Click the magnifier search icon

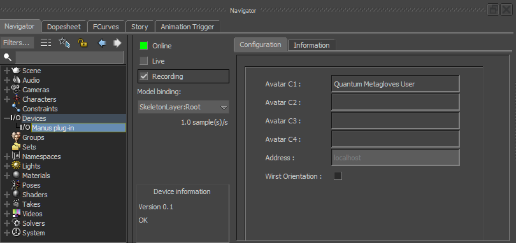point(7,57)
